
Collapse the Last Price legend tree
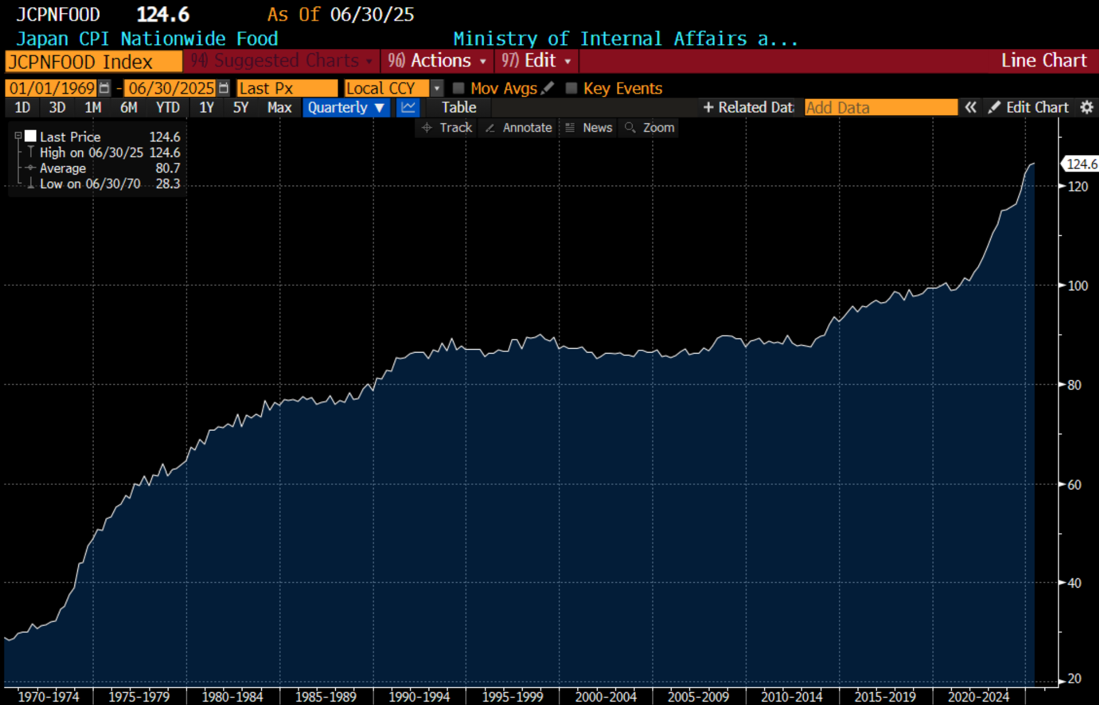[18, 136]
